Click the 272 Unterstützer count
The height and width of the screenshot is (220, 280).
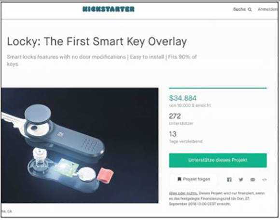pos(181,119)
